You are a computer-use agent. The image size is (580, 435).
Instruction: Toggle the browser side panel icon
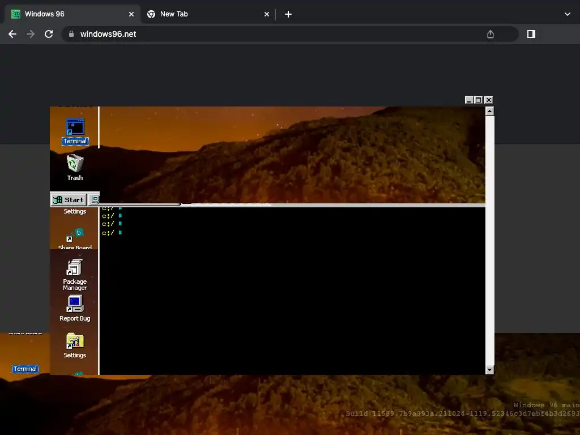point(531,34)
